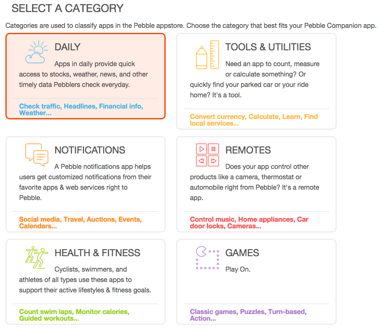Click the Puzzles example link

click(x=251, y=312)
